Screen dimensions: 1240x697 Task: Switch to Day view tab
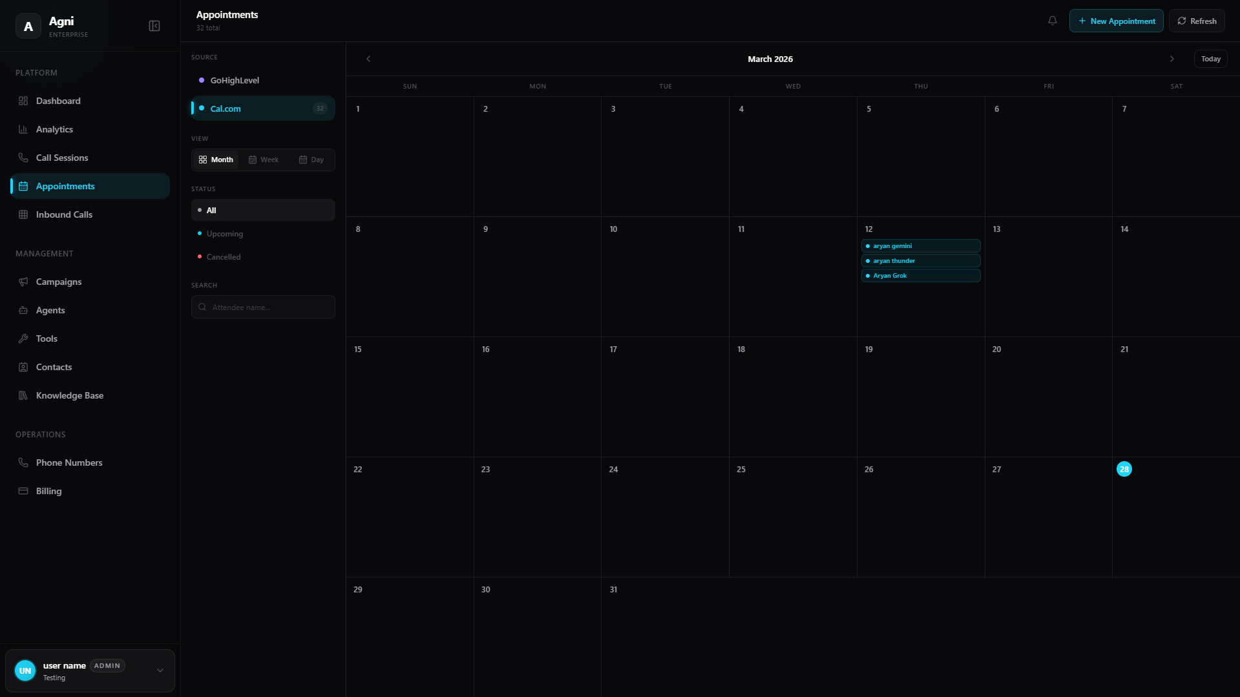(x=311, y=160)
